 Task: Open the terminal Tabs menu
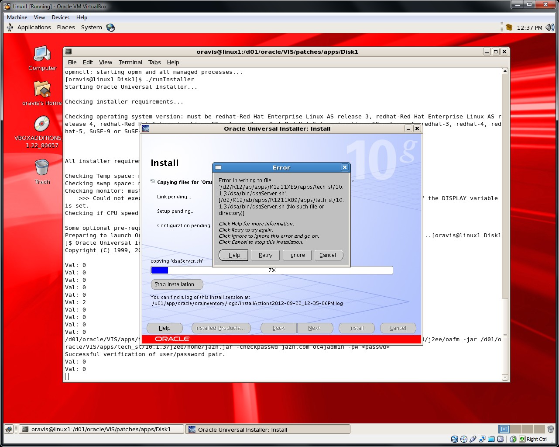(154, 62)
